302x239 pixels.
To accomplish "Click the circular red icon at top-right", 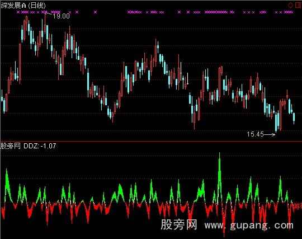I will click(290, 6).
